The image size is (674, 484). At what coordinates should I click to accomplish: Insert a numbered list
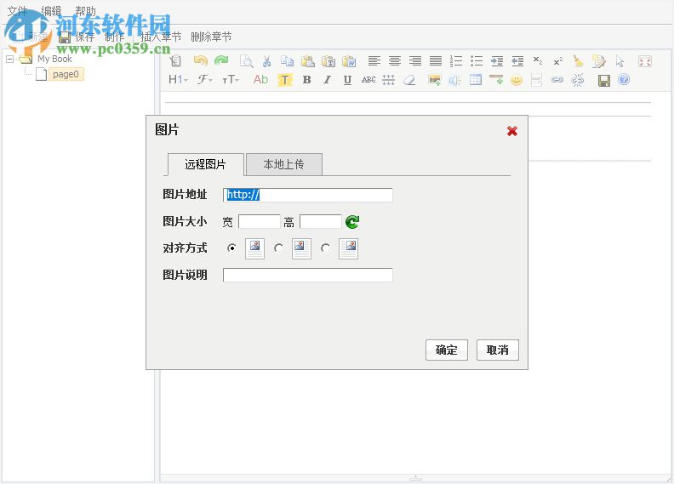tap(456, 61)
